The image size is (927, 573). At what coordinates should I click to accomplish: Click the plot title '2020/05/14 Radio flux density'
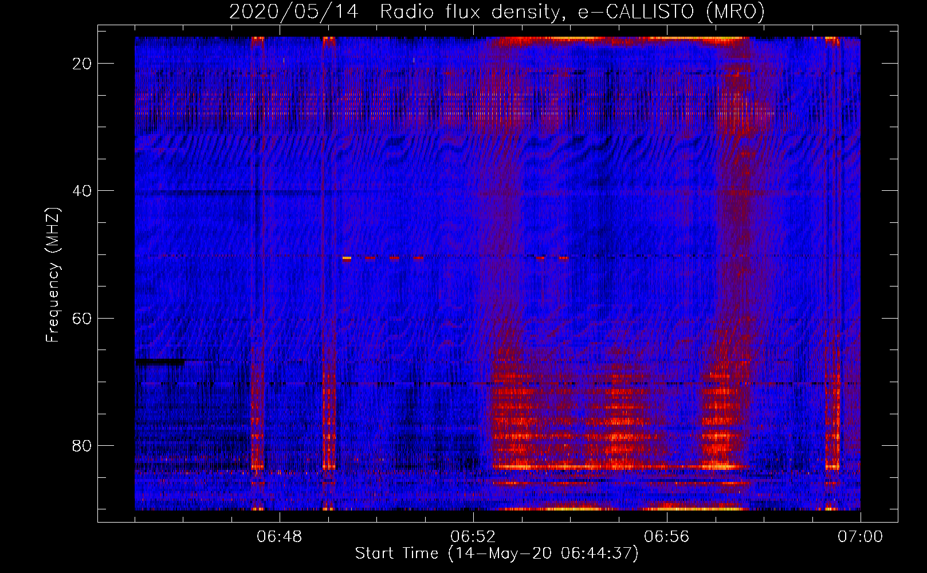pyautogui.click(x=394, y=12)
